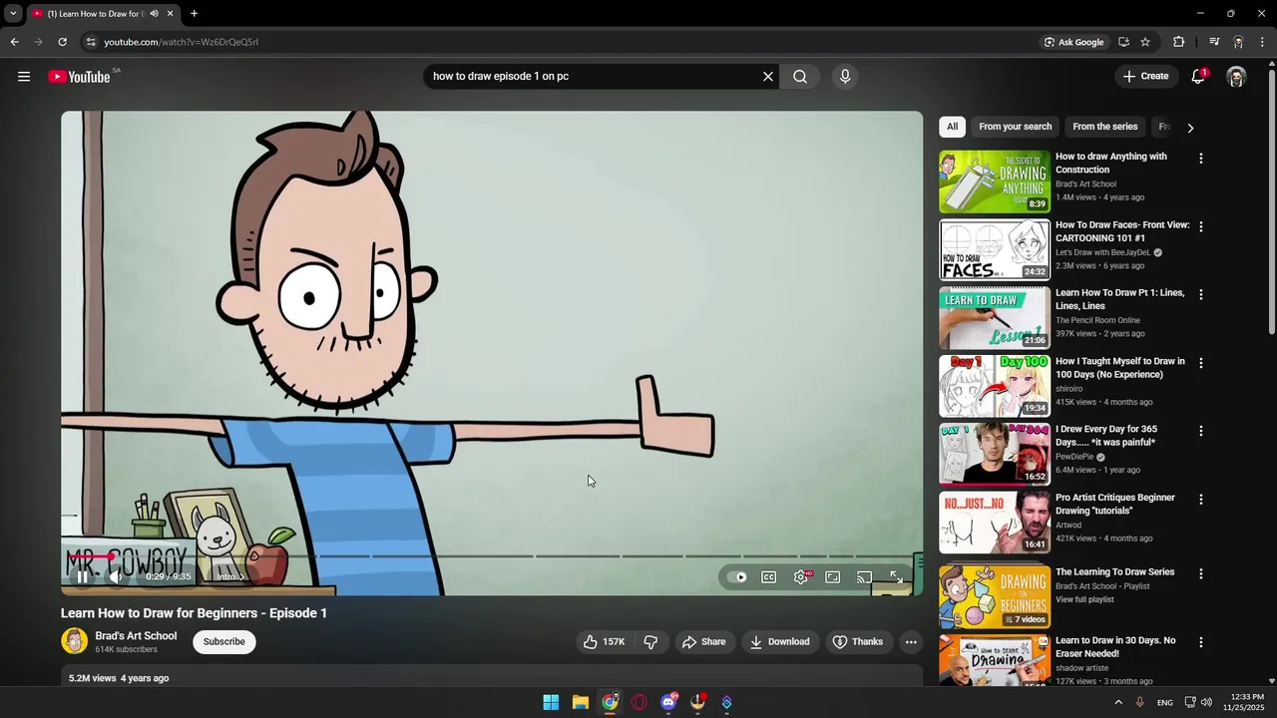The height and width of the screenshot is (718, 1277).
Task: Open the Create menu
Action: 1145,76
